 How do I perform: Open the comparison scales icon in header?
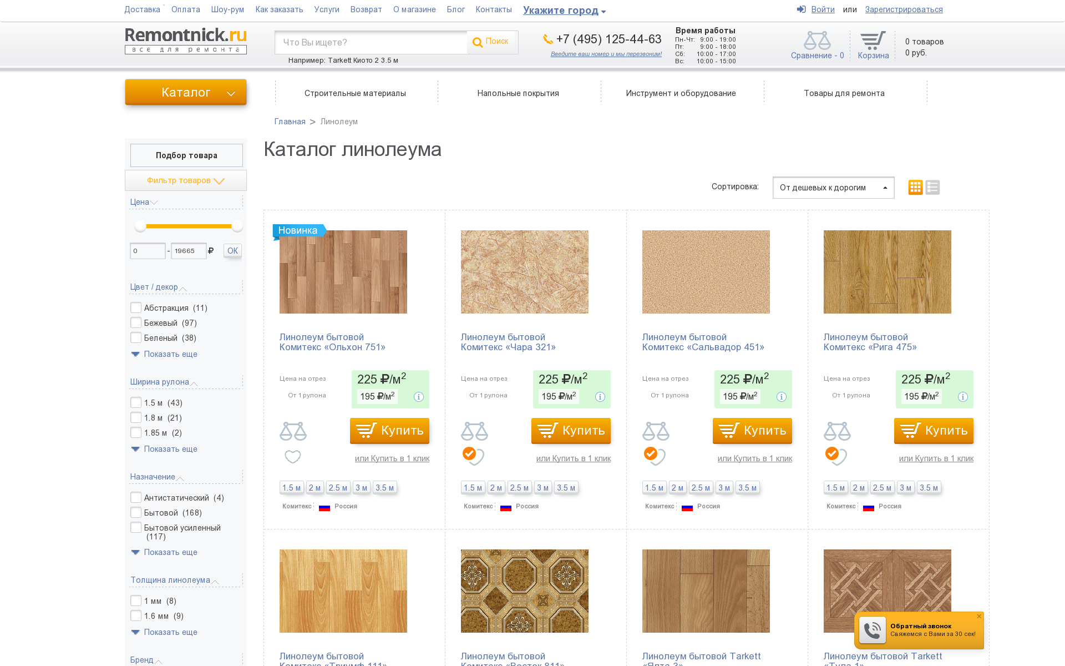tap(817, 41)
